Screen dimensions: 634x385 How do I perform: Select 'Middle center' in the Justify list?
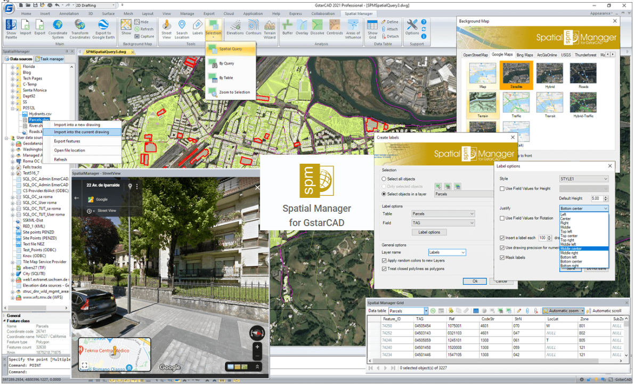(571, 248)
